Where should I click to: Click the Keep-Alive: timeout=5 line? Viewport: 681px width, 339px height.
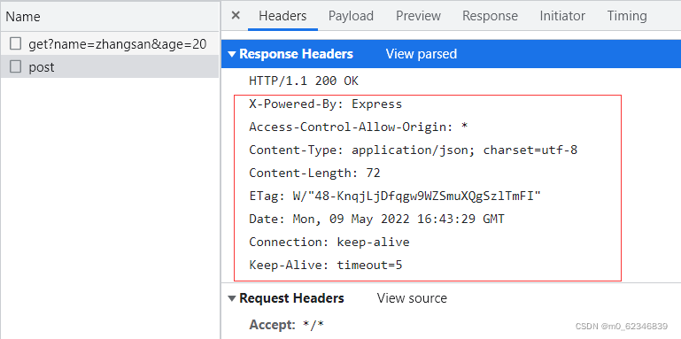(x=325, y=266)
